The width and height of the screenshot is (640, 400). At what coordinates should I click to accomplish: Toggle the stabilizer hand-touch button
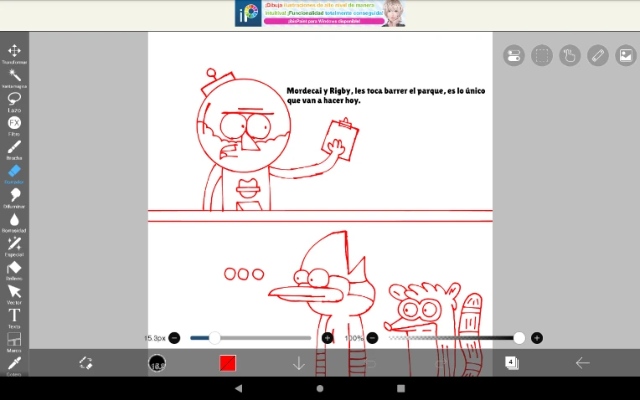coord(570,55)
